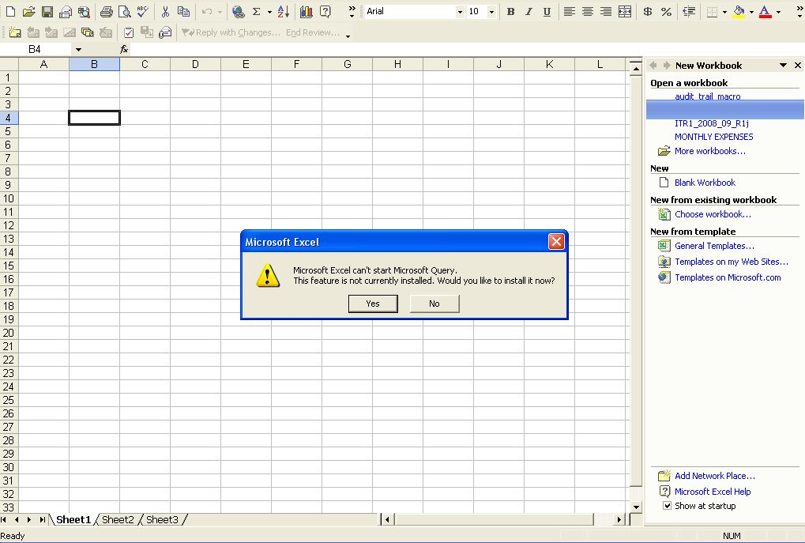Click the Center alignment icon
The image size is (805, 543).
click(x=587, y=11)
